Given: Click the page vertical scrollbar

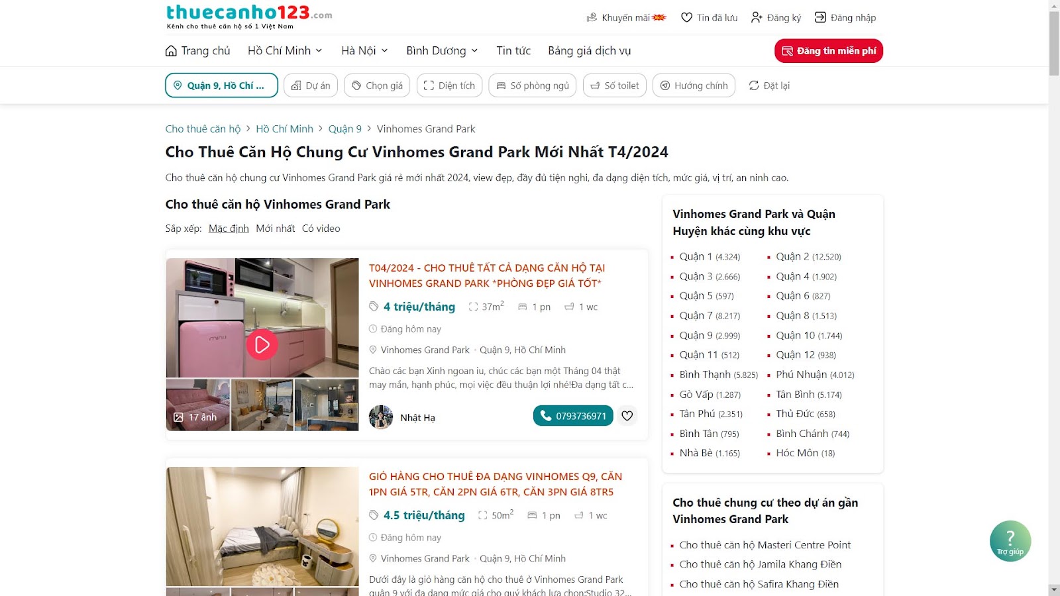Looking at the screenshot, I should 1054,298.
